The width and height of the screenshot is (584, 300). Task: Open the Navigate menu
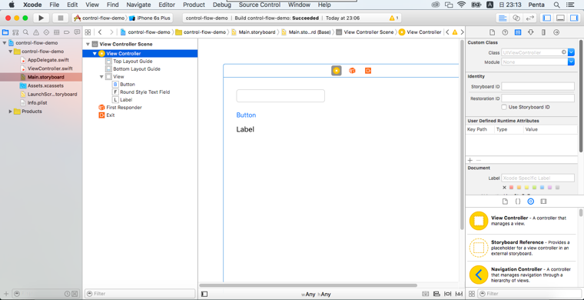point(138,5)
